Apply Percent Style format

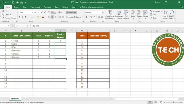91,17
